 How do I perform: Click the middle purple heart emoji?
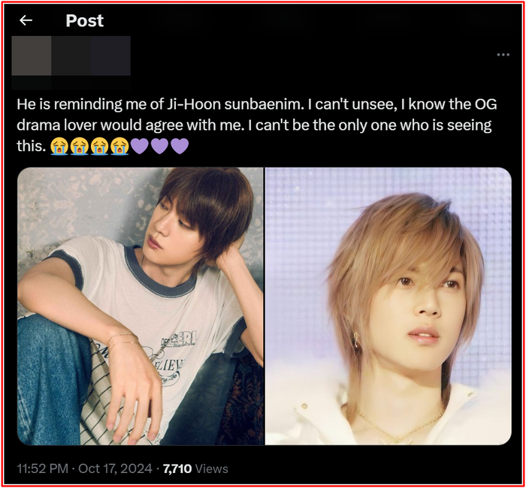159,146
